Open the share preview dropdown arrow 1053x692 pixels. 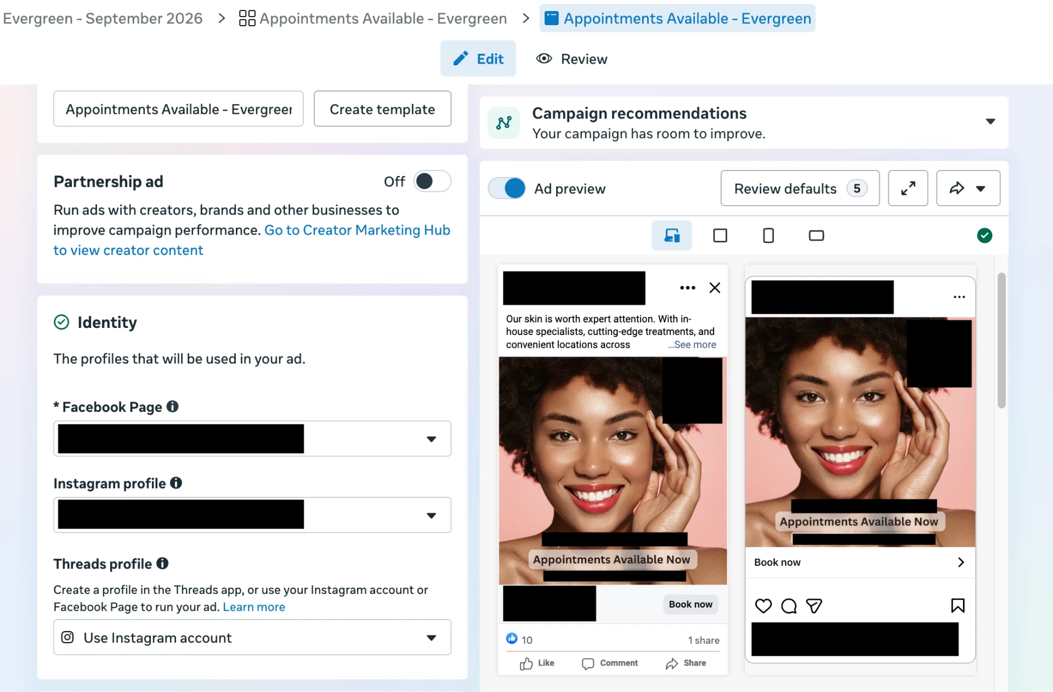point(981,188)
